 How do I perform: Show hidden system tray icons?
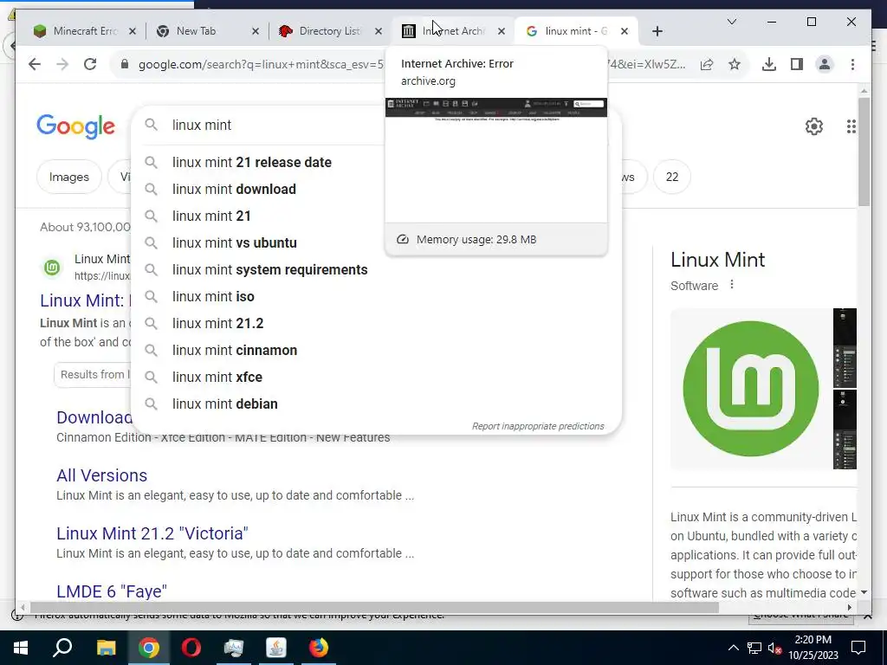733,648
